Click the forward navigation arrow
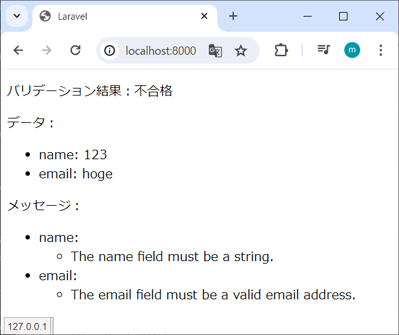The height and width of the screenshot is (335, 399). coord(46,50)
